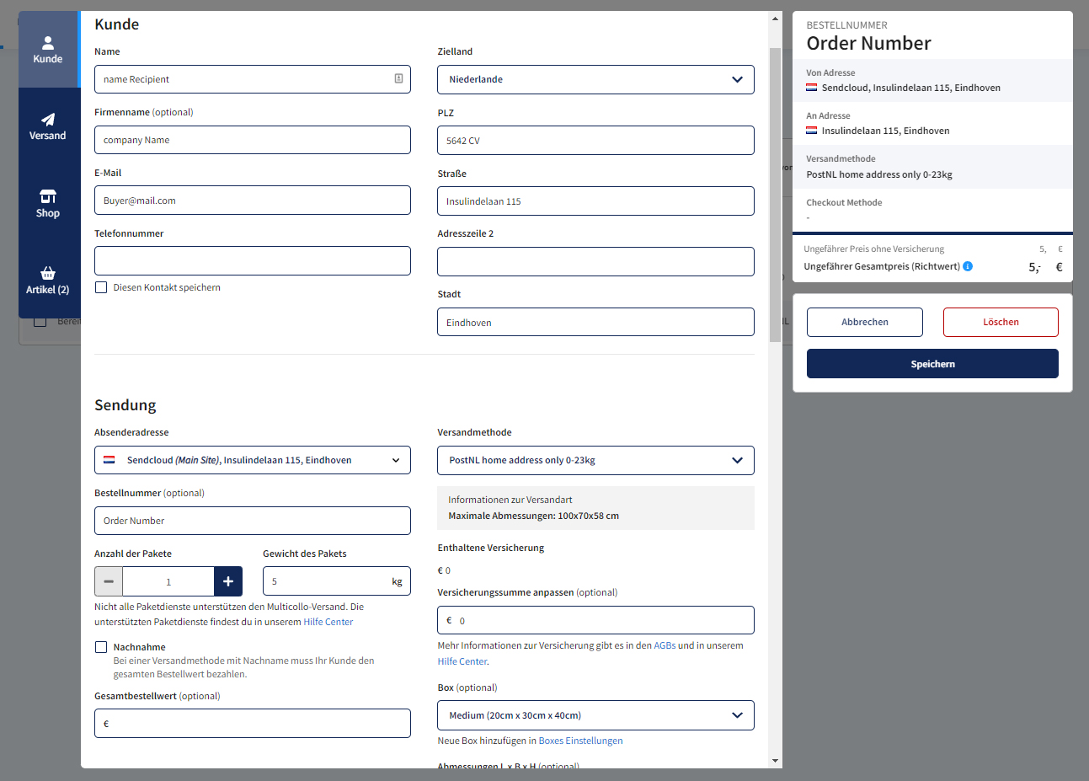Click the Anzahl der Pakete number field
The width and height of the screenshot is (1089, 781).
coord(168,581)
